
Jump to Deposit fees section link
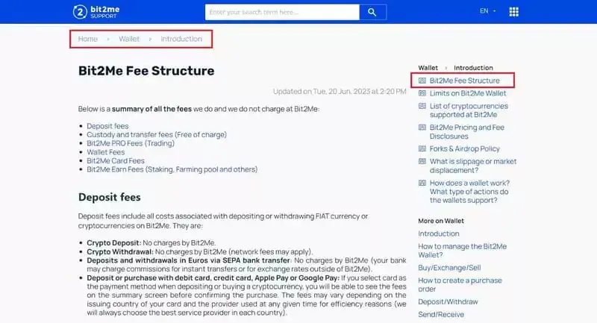coord(107,126)
